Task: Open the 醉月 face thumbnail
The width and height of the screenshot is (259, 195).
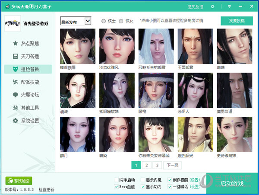Action: (x=78, y=134)
